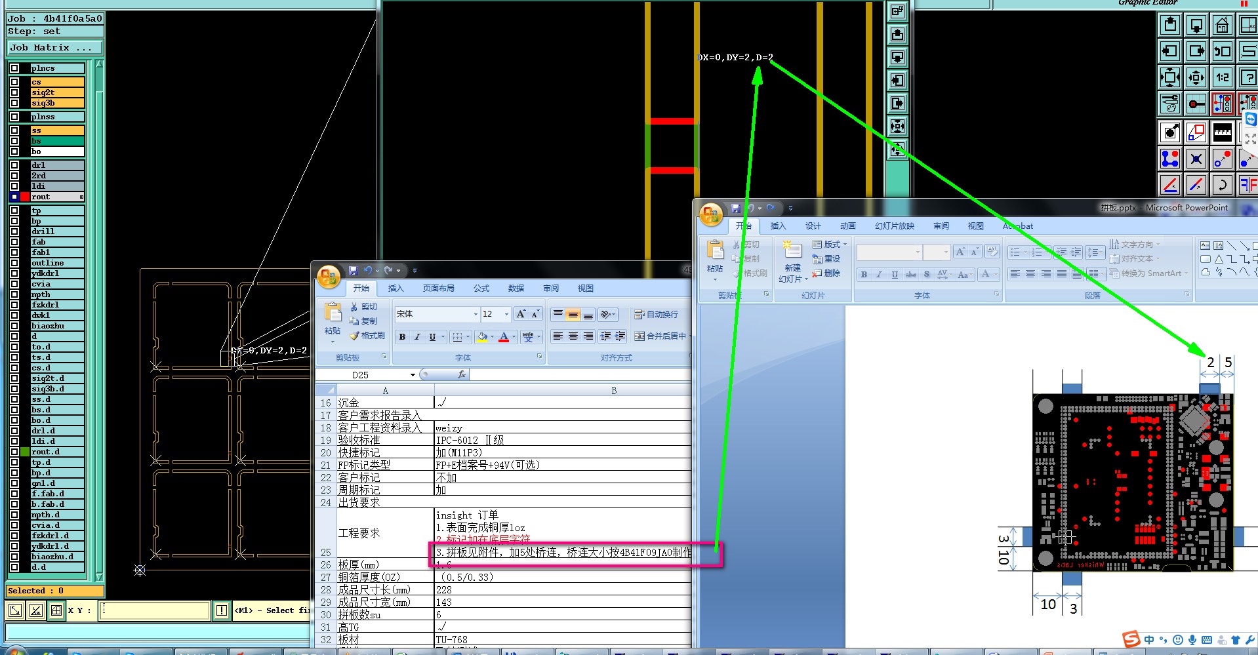Open the 幻灯片放映 tab in PowerPoint

(894, 226)
